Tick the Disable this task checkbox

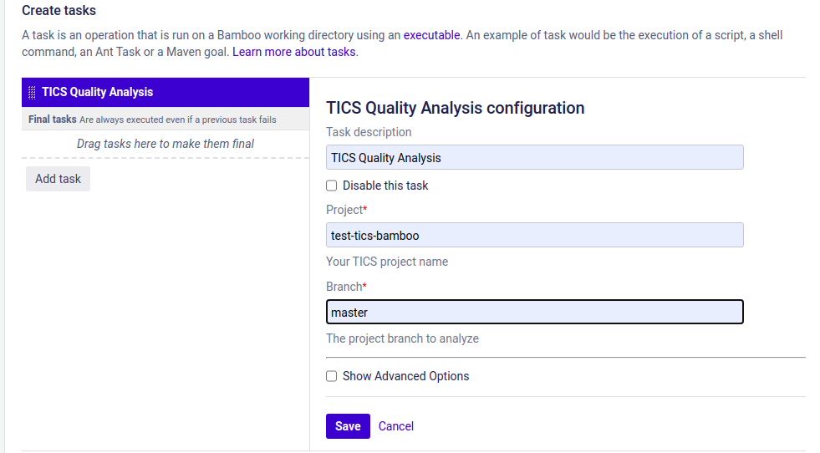pyautogui.click(x=332, y=186)
